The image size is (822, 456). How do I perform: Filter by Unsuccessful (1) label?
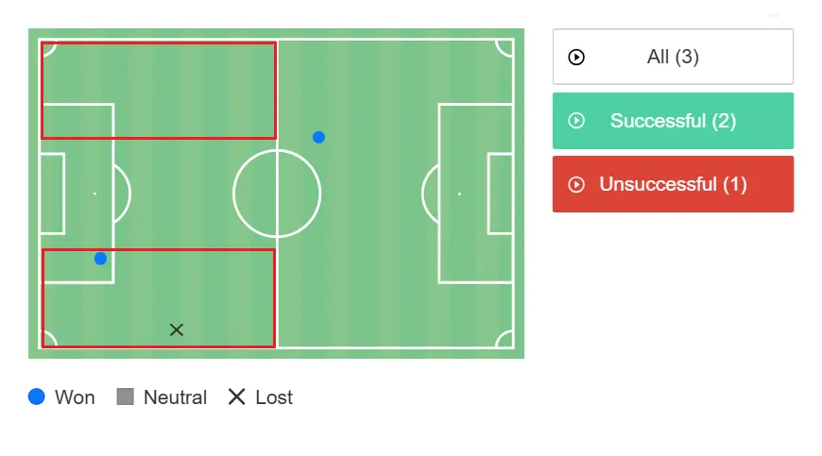(x=673, y=184)
